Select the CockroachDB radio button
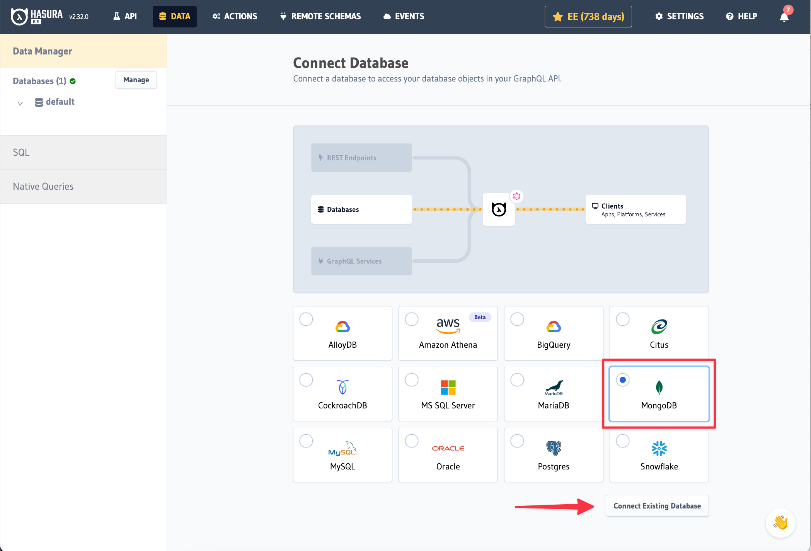The image size is (811, 551). [x=306, y=380]
